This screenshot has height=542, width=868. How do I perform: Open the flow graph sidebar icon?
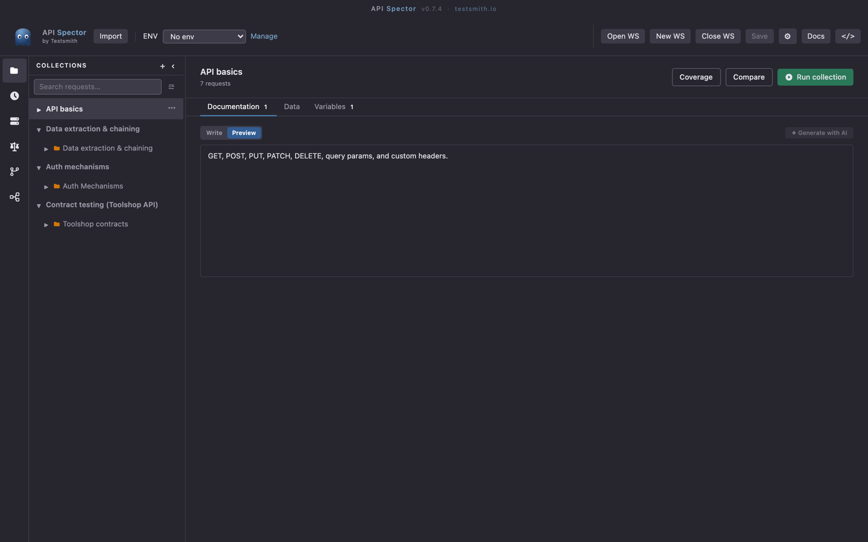pos(14,197)
